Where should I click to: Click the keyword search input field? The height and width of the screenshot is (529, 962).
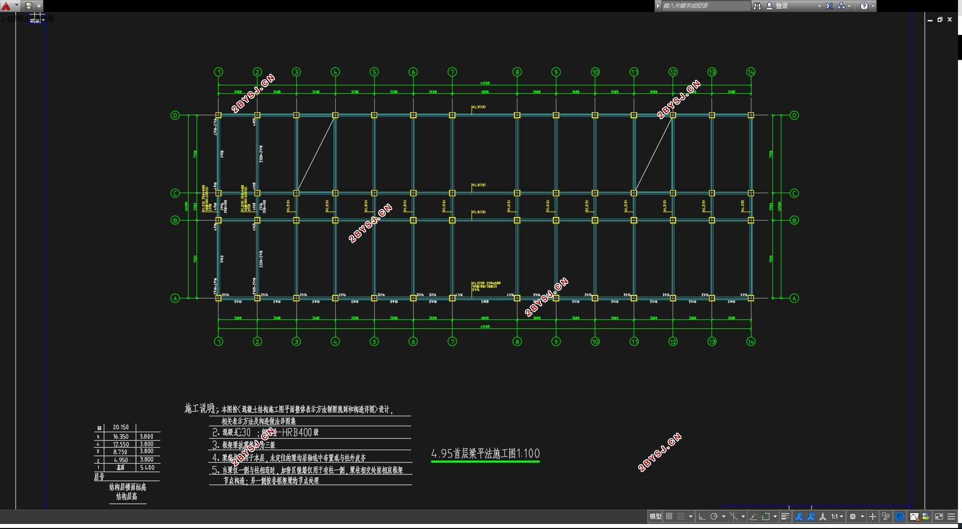(x=706, y=6)
